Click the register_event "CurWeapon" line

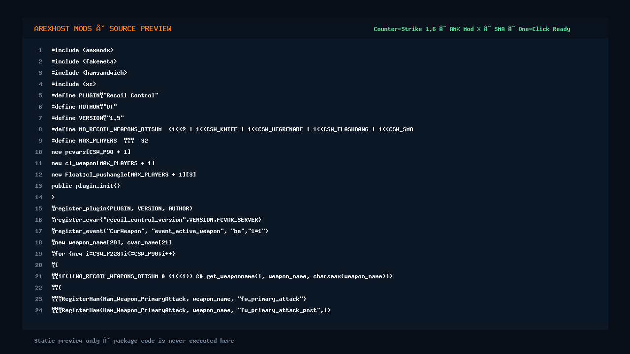160,231
